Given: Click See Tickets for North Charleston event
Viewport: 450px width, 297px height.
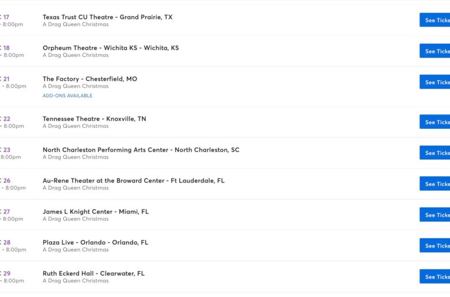Looking at the screenshot, I should pyautogui.click(x=435, y=153).
